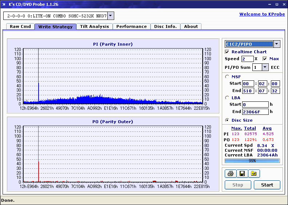288x205 pixels.
Task: Go to the Performance tab
Action: [131, 26]
